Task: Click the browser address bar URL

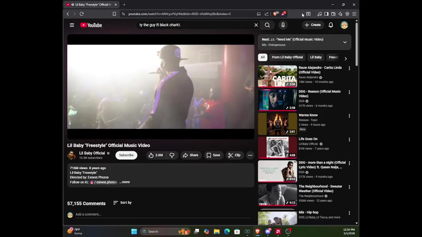Action: [179, 14]
